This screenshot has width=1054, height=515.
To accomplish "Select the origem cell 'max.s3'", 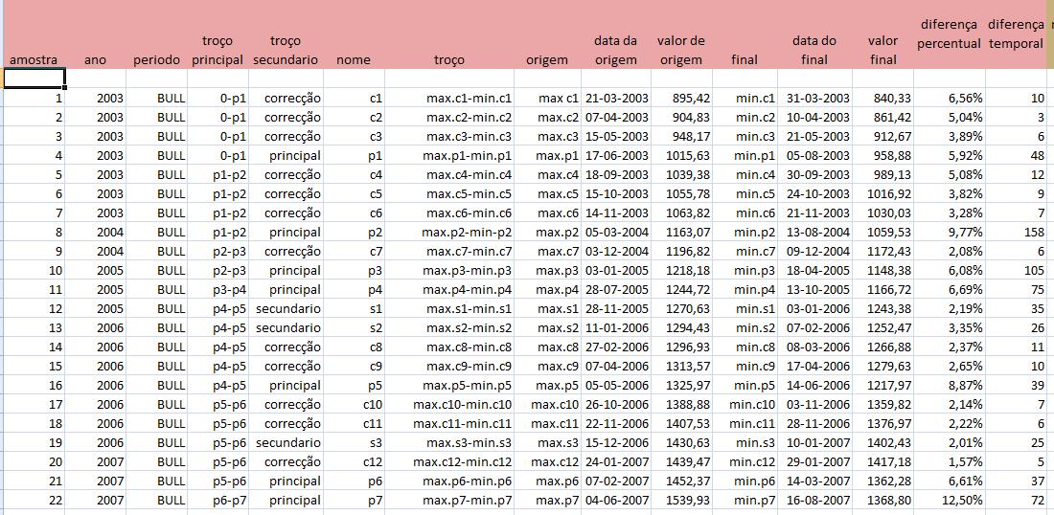I will 548,443.
